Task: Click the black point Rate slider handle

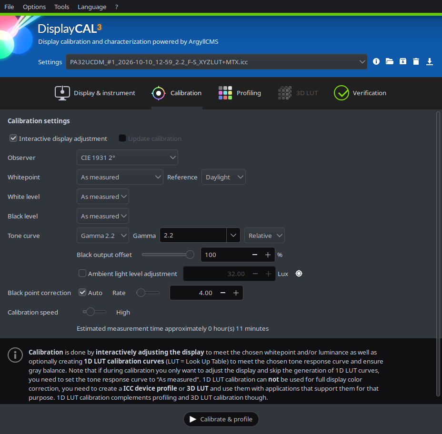Action: (x=141, y=293)
